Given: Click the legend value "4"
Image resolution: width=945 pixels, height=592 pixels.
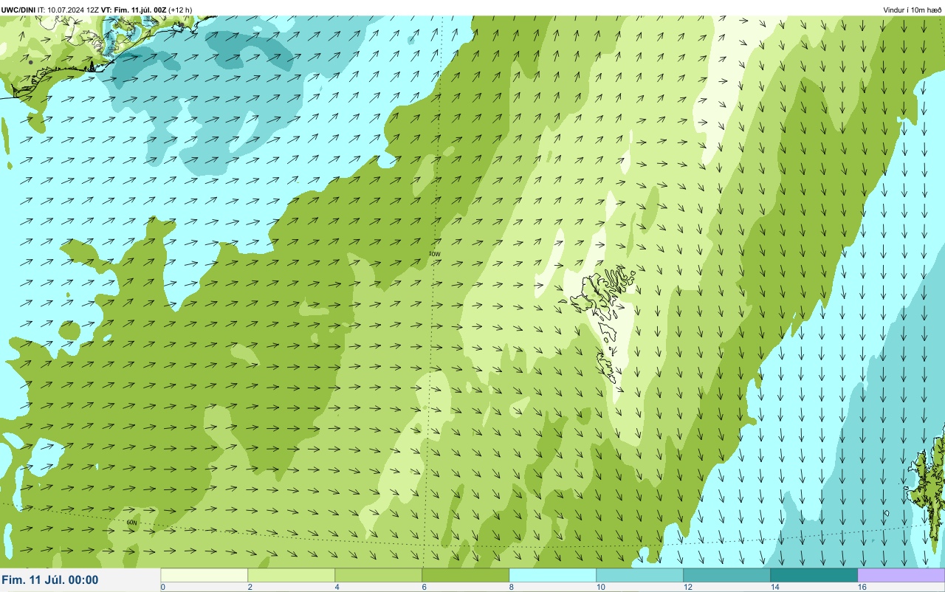Looking at the screenshot, I should pos(337,588).
